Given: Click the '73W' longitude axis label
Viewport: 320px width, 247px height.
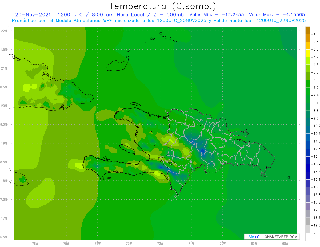Looking at the screenshot, I should point(129,243).
